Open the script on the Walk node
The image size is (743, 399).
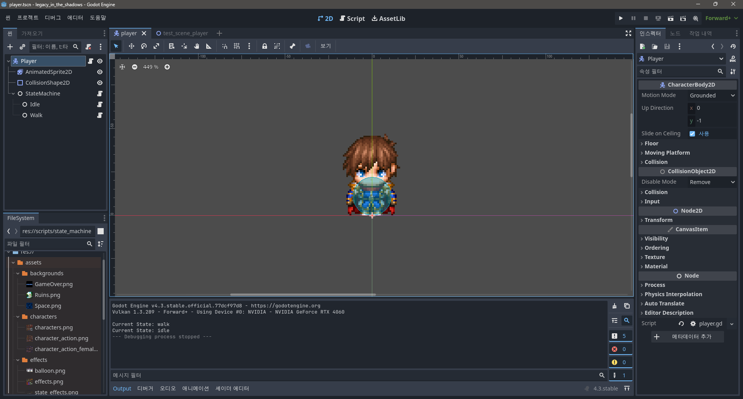click(x=100, y=115)
